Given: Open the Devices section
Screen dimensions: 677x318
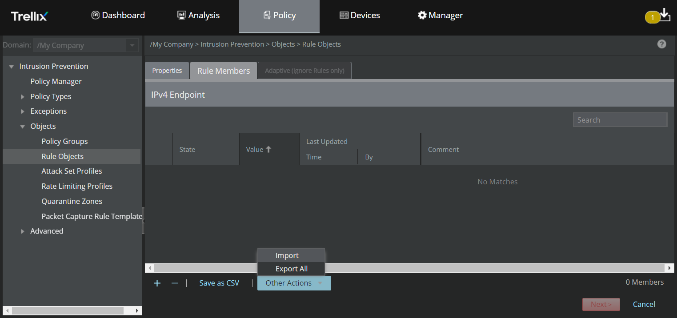Looking at the screenshot, I should [359, 15].
